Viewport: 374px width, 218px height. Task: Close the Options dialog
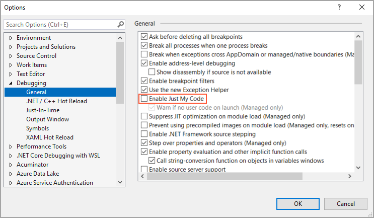362,8
